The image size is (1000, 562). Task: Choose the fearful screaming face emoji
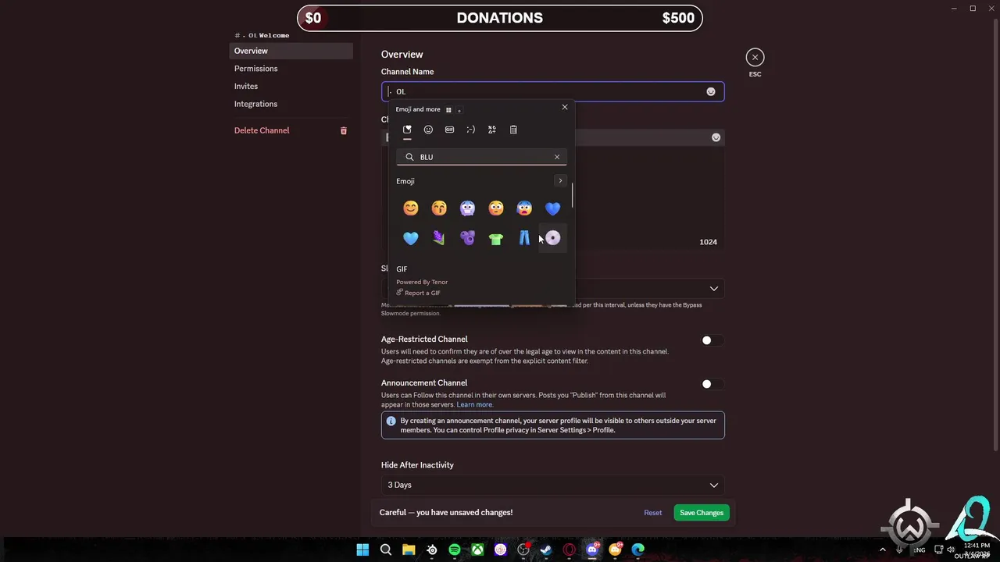524,208
